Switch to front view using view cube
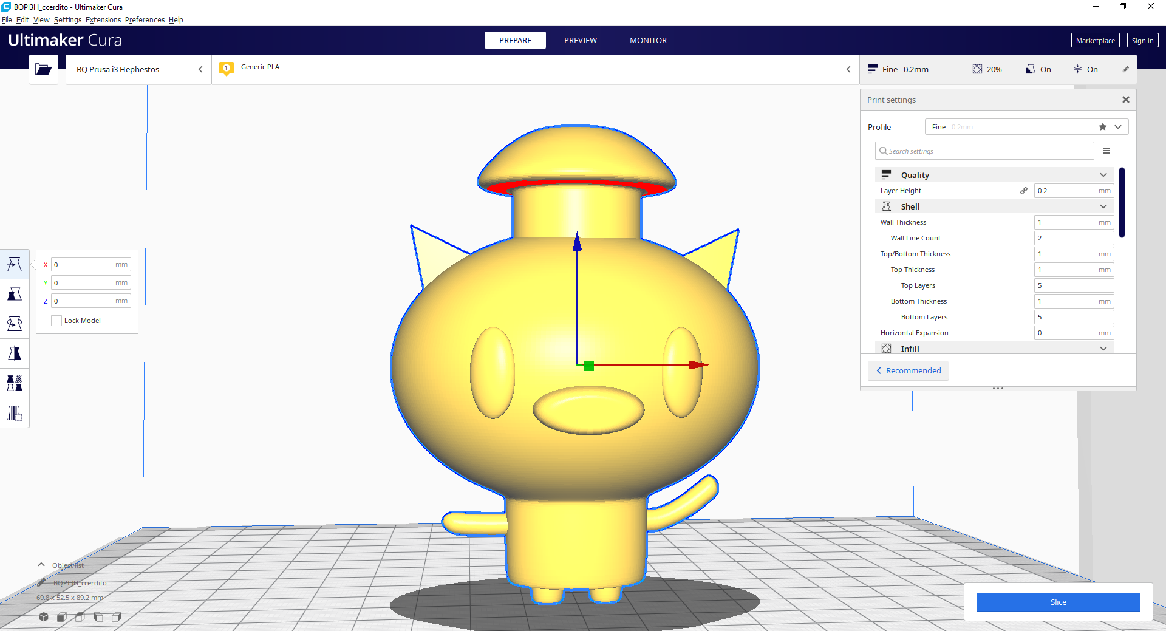 61,618
